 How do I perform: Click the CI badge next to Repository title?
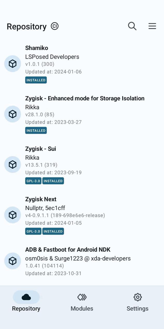(x=54, y=26)
